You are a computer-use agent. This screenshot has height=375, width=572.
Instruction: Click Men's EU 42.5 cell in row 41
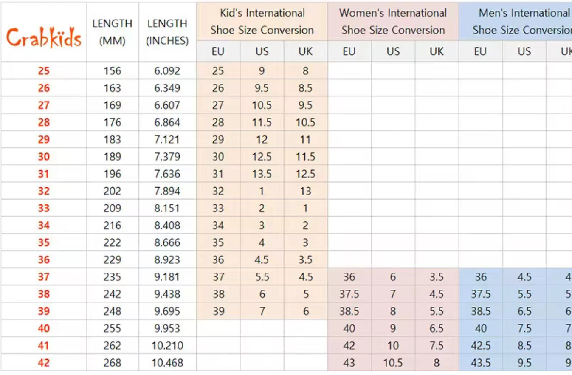[480, 346]
